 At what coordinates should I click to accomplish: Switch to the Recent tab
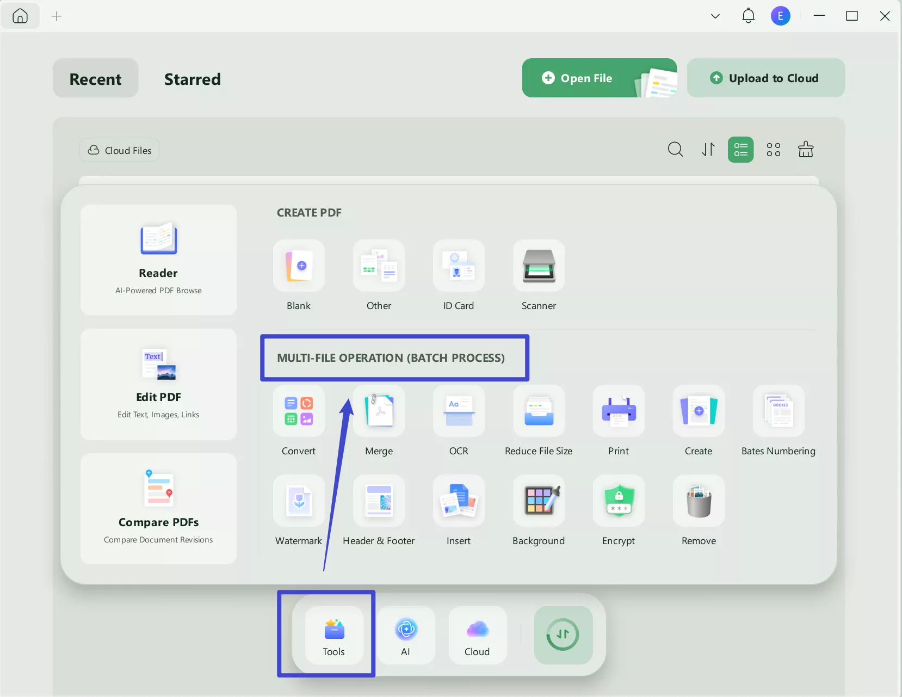pyautogui.click(x=95, y=78)
